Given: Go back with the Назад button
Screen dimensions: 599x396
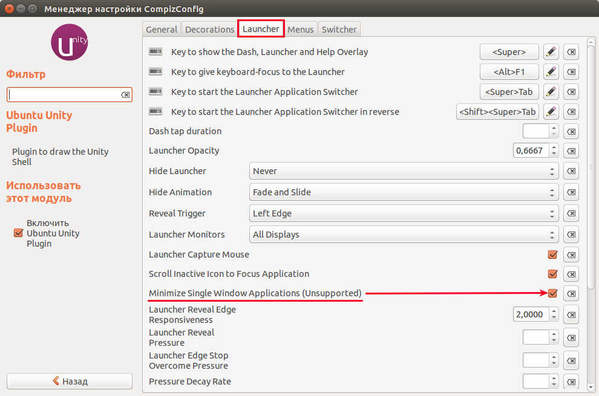Looking at the screenshot, I should pos(70,381).
